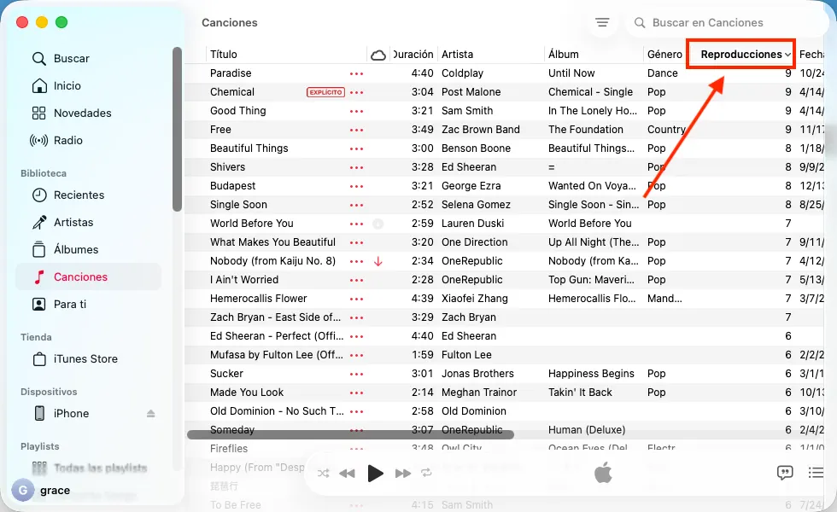Click the album Takin' It Back
This screenshot has width=837, height=512.
(x=580, y=393)
